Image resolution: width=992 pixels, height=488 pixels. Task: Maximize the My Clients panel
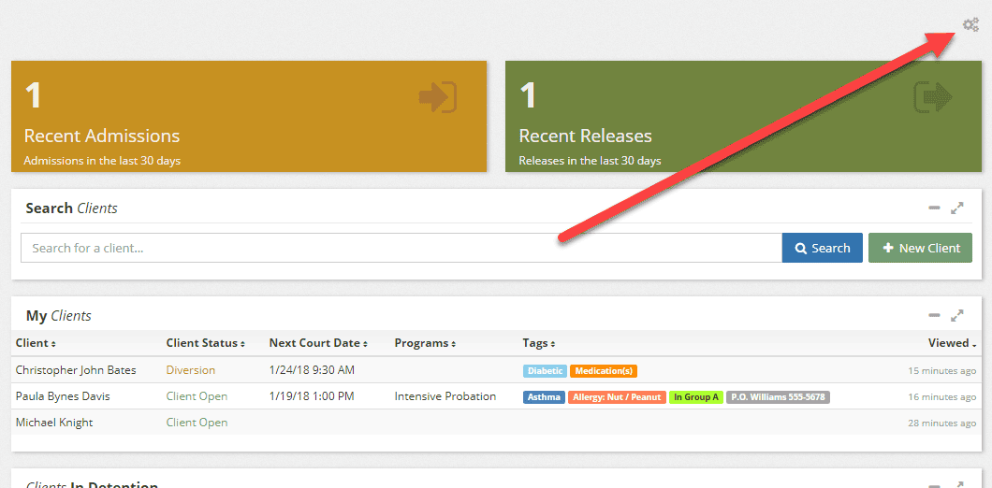click(957, 316)
